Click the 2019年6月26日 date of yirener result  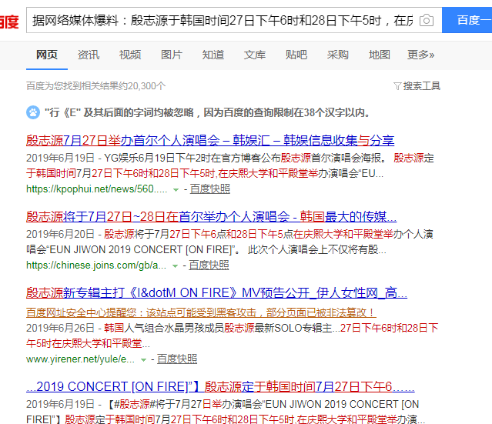pos(60,328)
